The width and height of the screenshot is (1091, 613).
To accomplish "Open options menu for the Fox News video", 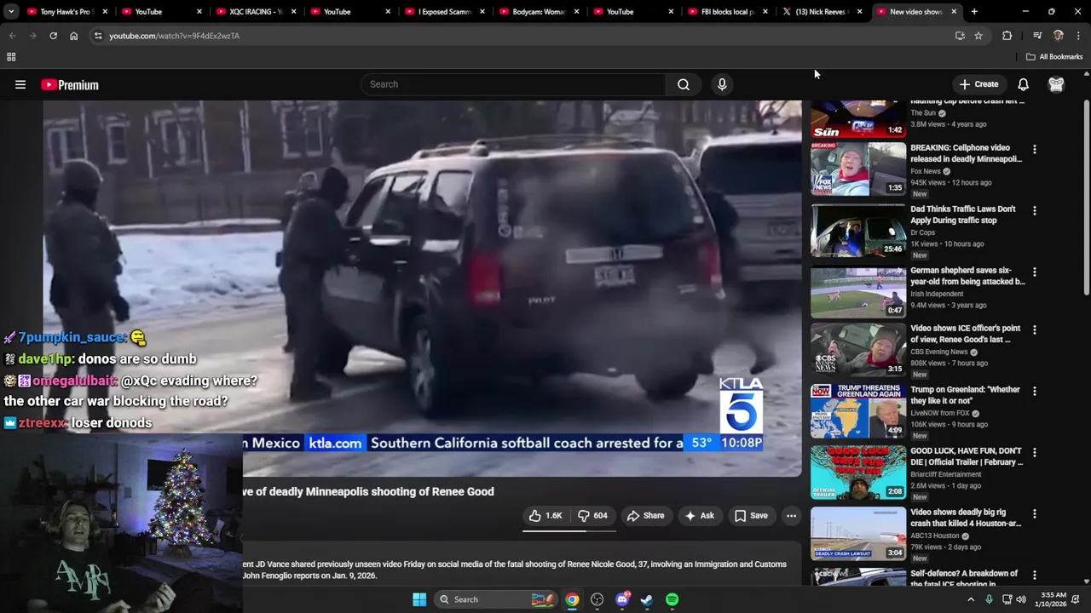I will pos(1034,149).
